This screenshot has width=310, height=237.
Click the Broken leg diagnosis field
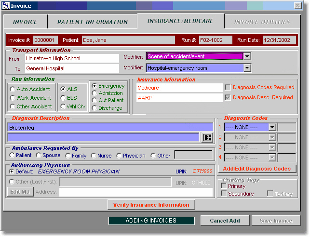[110, 128]
